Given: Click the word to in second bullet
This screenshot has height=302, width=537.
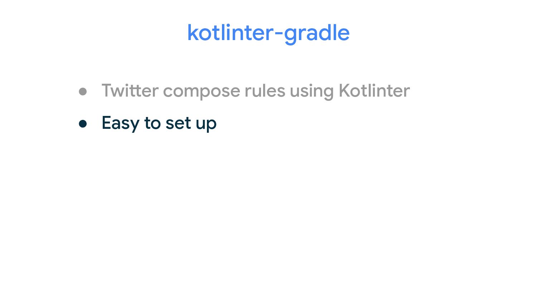Looking at the screenshot, I should point(153,123).
